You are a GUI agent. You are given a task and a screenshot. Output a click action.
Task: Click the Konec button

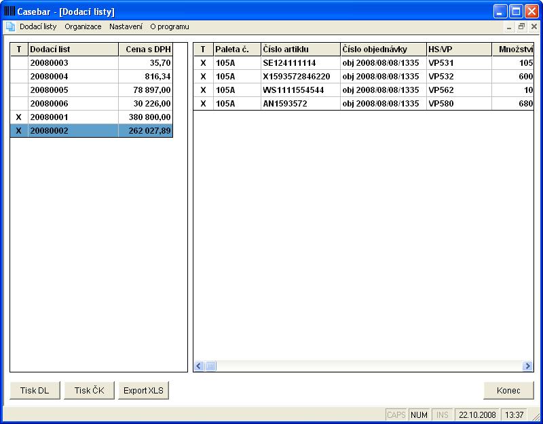coord(508,391)
